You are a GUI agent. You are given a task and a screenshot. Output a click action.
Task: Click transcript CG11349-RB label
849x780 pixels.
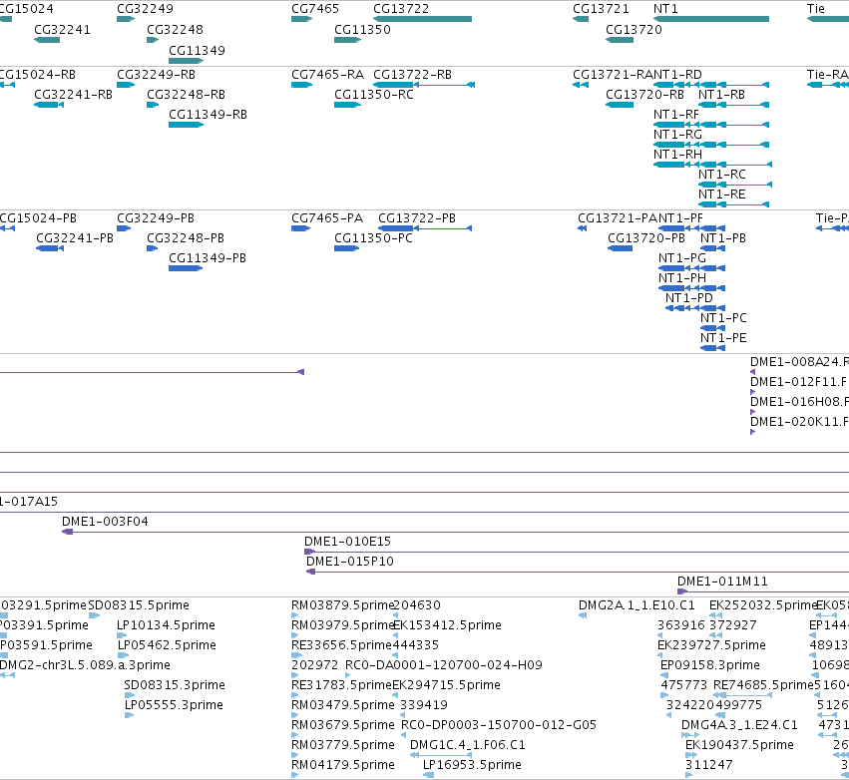208,115
